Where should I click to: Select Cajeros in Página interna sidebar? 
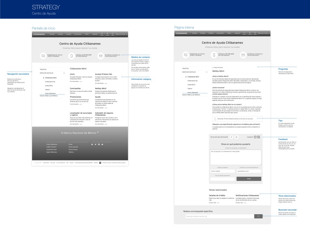pos(190,89)
